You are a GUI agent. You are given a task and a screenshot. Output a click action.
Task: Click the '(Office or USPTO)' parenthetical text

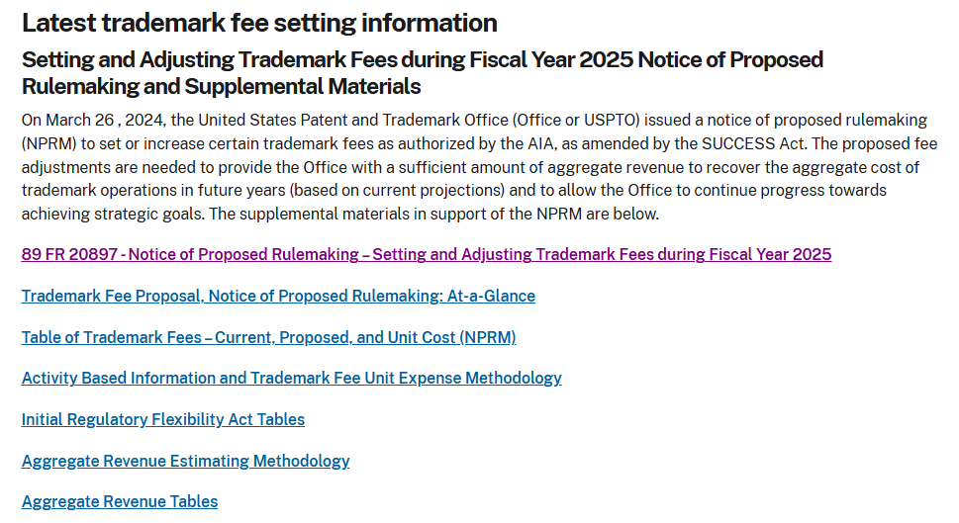pos(576,120)
